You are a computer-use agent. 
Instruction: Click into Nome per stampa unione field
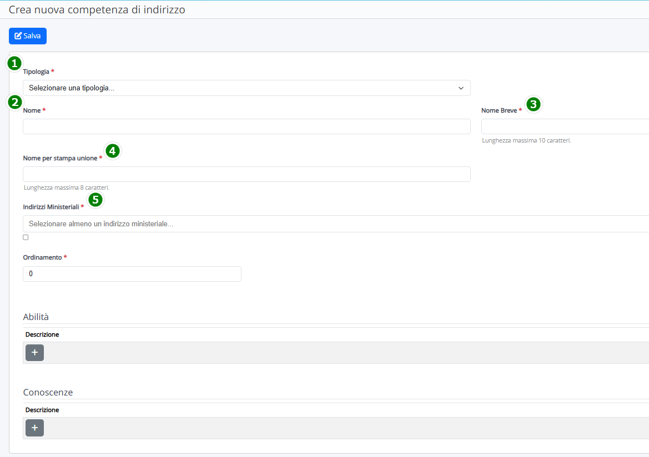pyautogui.click(x=246, y=174)
